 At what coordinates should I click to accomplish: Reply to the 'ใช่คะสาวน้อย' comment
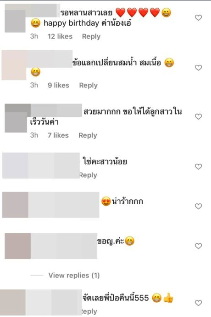(x=88, y=175)
